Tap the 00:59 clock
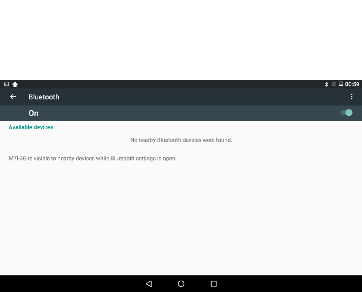The image size is (362, 292). pyautogui.click(x=352, y=84)
